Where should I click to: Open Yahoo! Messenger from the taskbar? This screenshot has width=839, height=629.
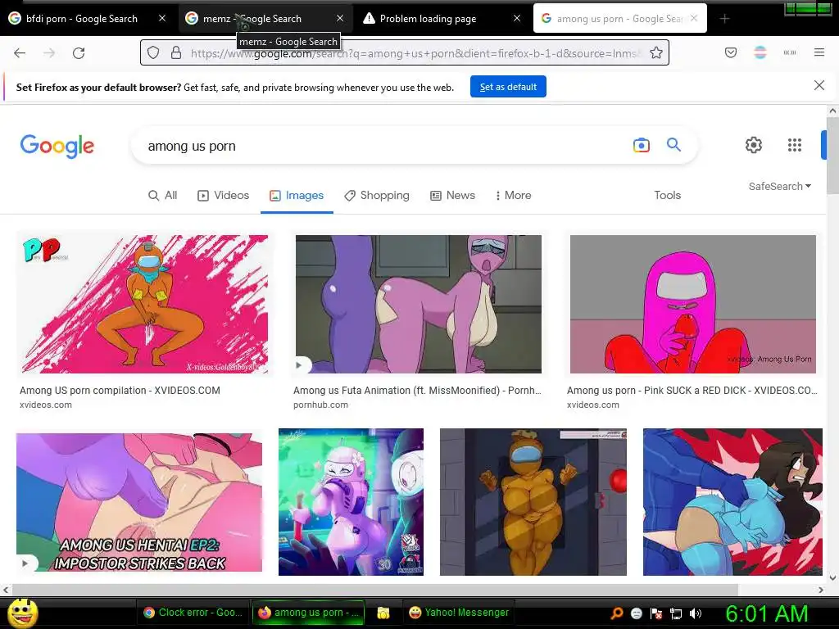click(x=459, y=613)
